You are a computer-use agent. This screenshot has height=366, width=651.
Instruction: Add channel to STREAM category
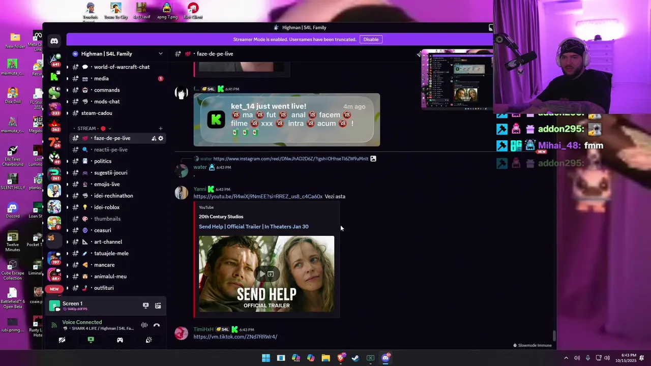click(161, 129)
